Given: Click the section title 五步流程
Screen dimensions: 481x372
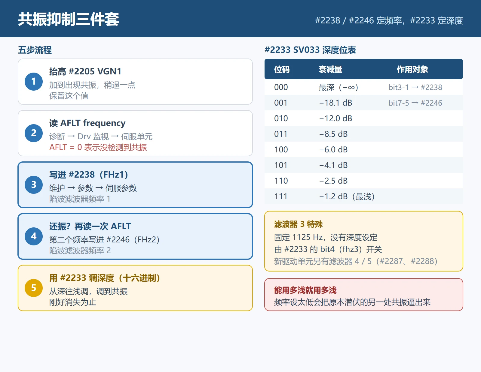Looking at the screenshot, I should point(35,50).
